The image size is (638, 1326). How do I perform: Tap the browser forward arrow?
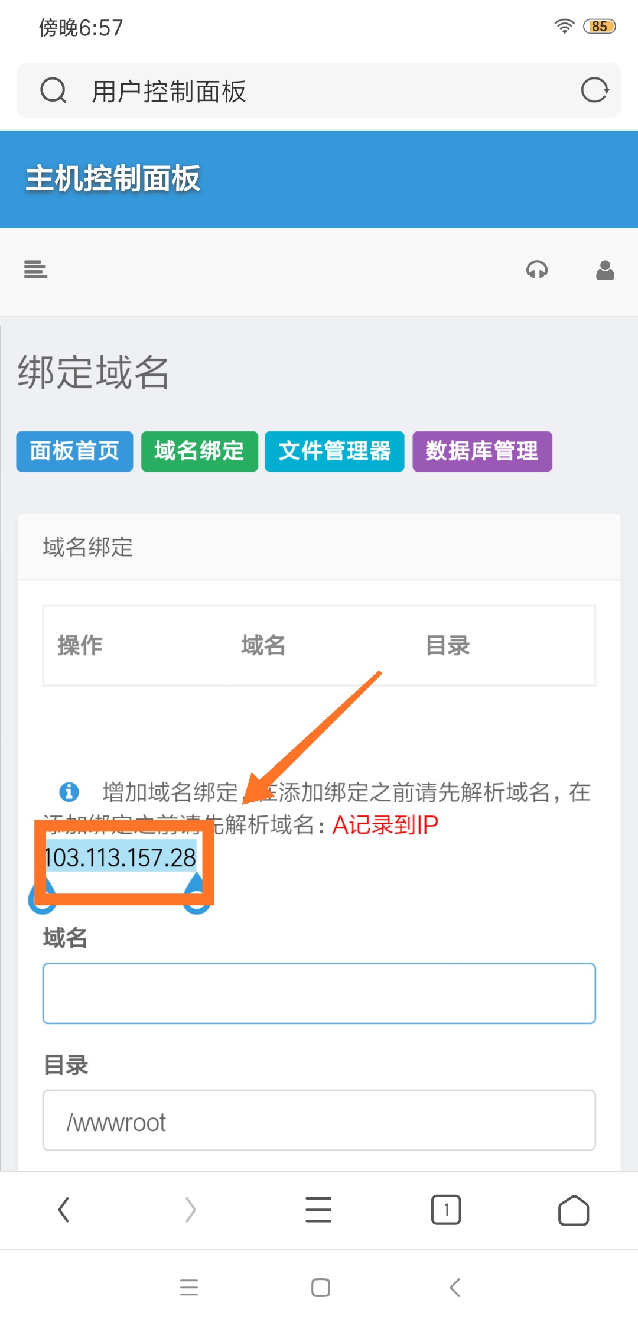190,1210
